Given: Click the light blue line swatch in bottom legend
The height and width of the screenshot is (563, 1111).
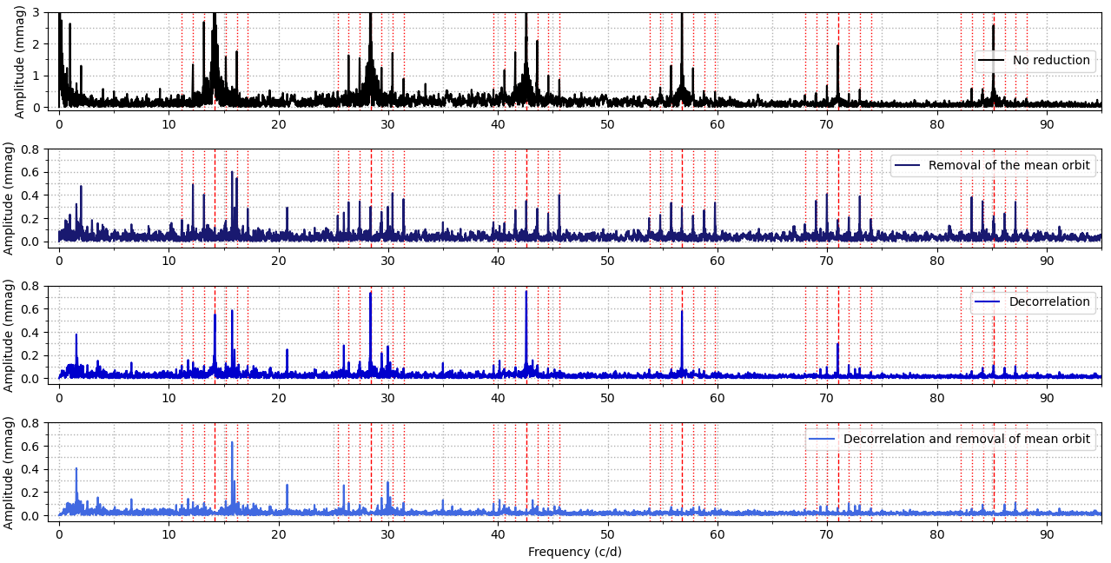Looking at the screenshot, I should click(823, 440).
